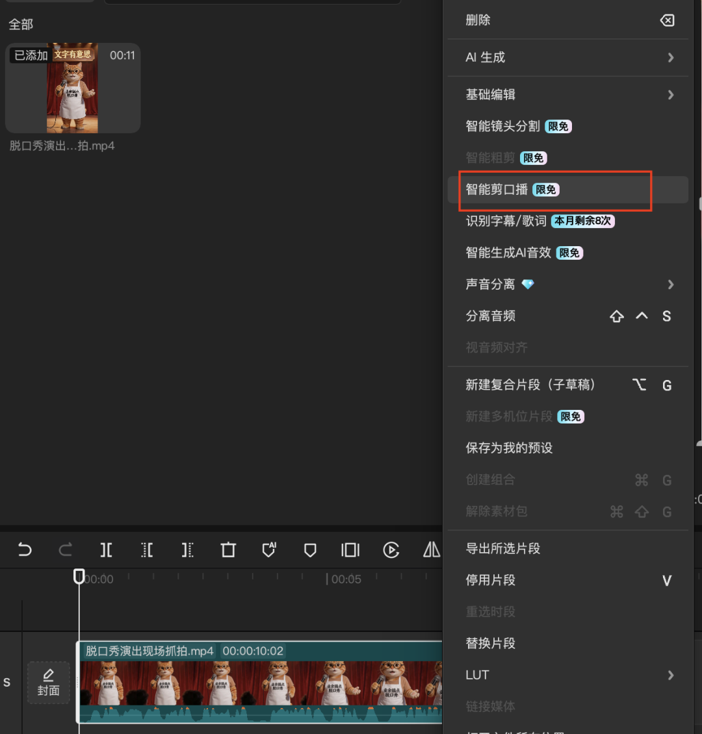Click the mirror flip icon
702x734 pixels.
click(x=432, y=550)
